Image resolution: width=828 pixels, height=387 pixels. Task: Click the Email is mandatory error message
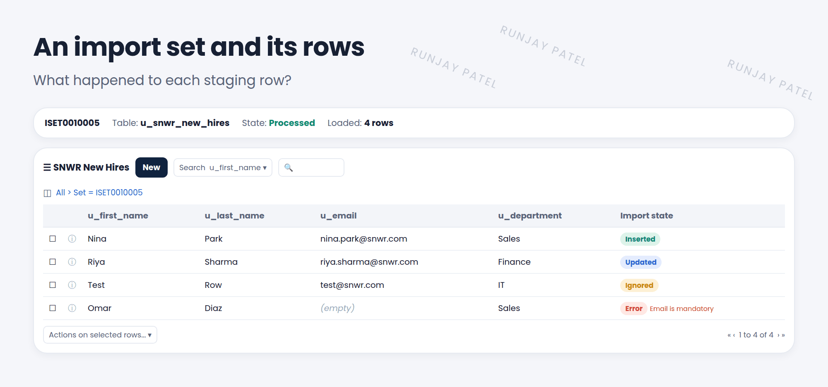click(681, 309)
